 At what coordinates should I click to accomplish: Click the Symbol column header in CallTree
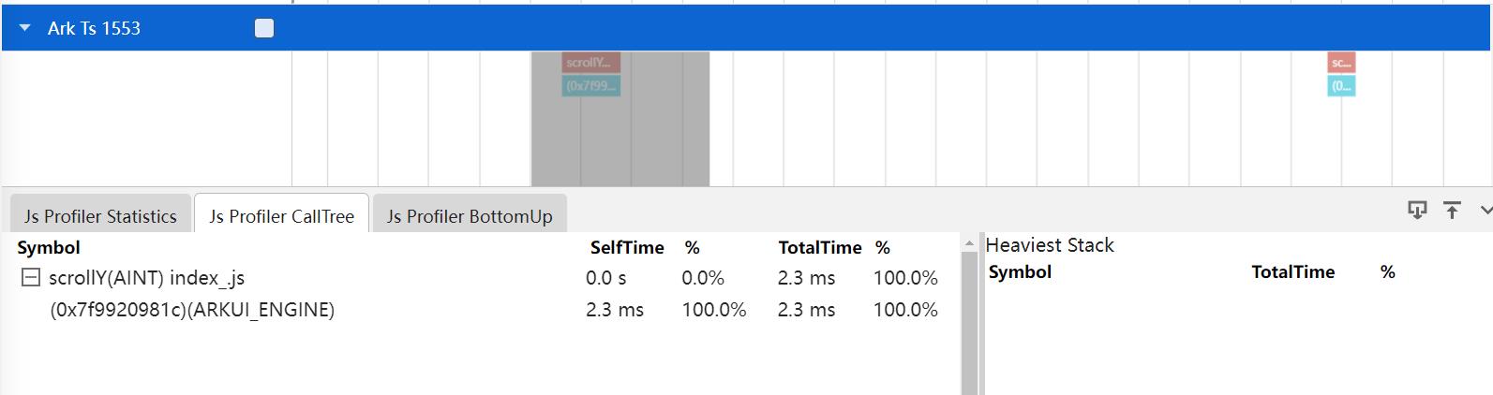(49, 248)
